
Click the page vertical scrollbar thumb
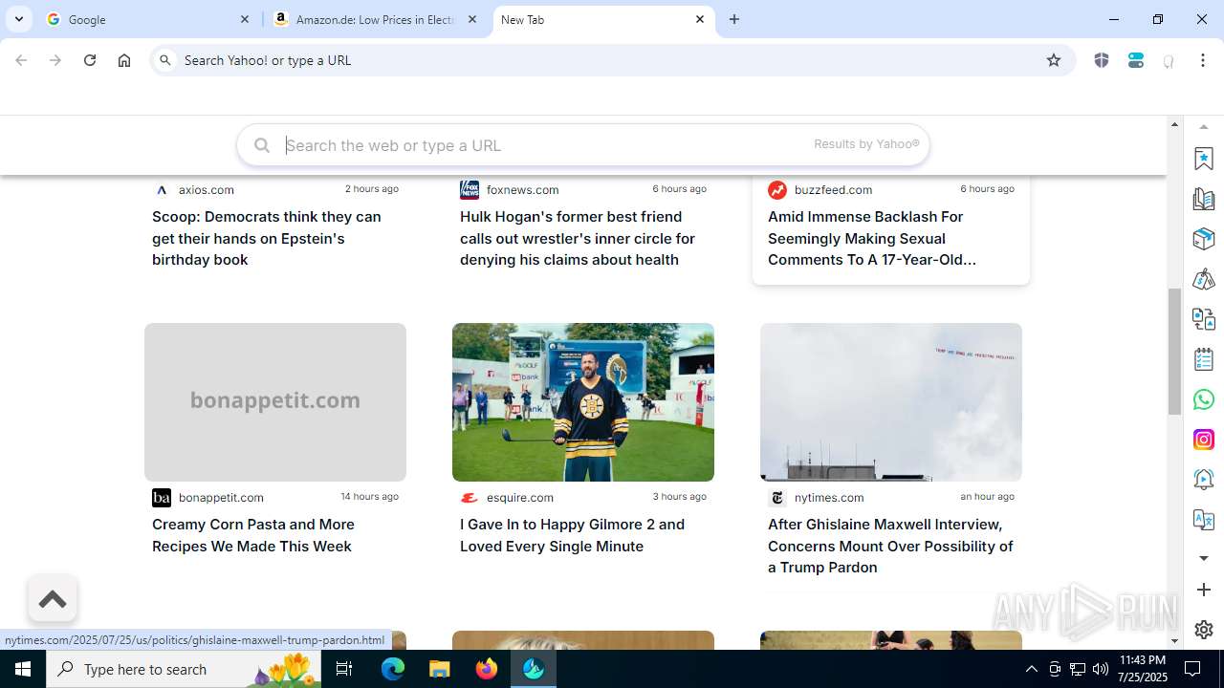coord(1175,351)
